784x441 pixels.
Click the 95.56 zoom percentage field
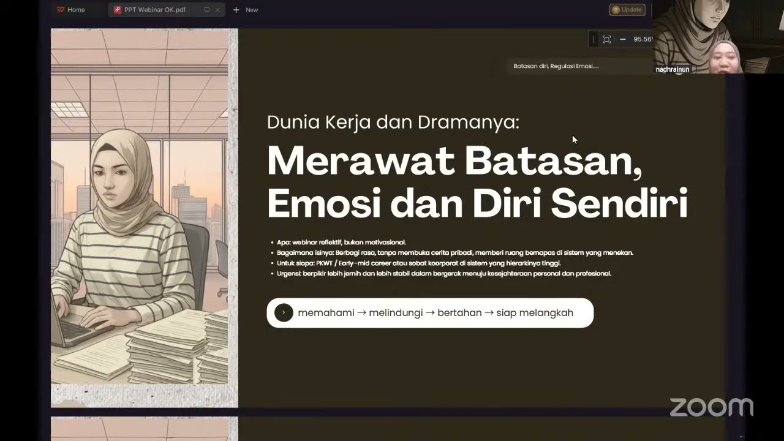click(643, 39)
